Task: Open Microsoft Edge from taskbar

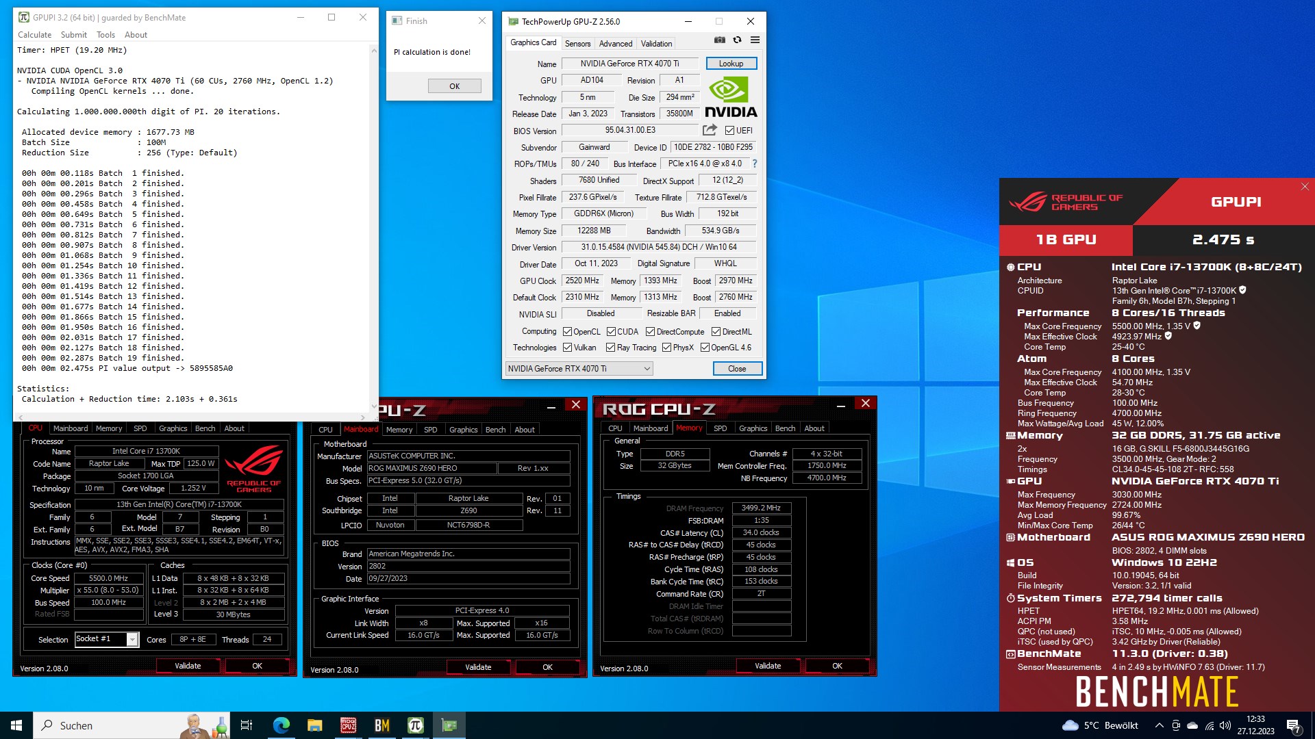Action: (x=281, y=725)
